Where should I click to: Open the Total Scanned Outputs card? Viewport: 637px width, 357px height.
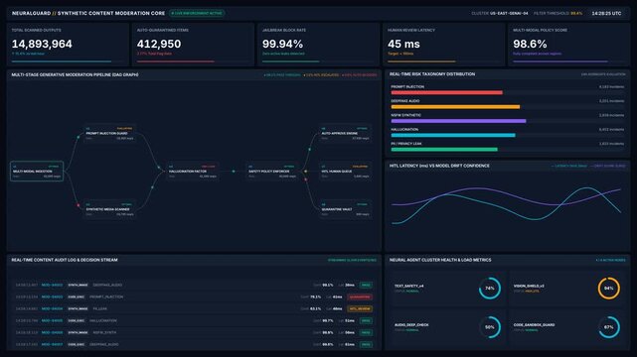[68, 45]
